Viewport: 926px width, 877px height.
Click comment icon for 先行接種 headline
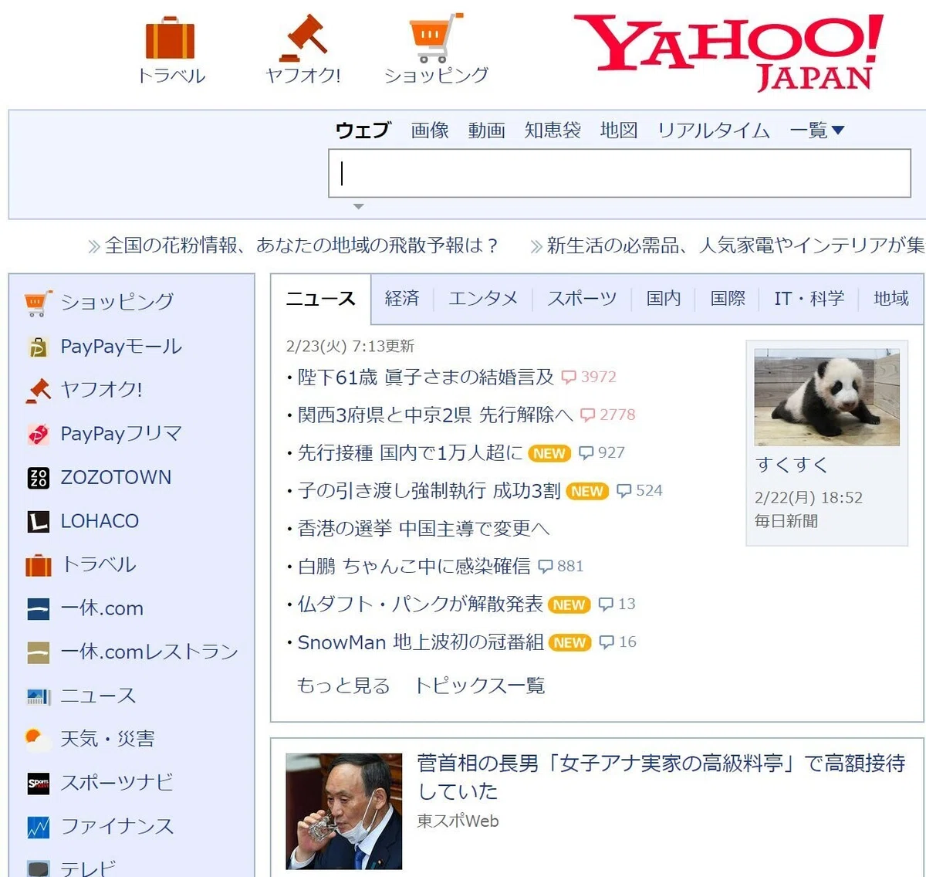pyautogui.click(x=586, y=453)
